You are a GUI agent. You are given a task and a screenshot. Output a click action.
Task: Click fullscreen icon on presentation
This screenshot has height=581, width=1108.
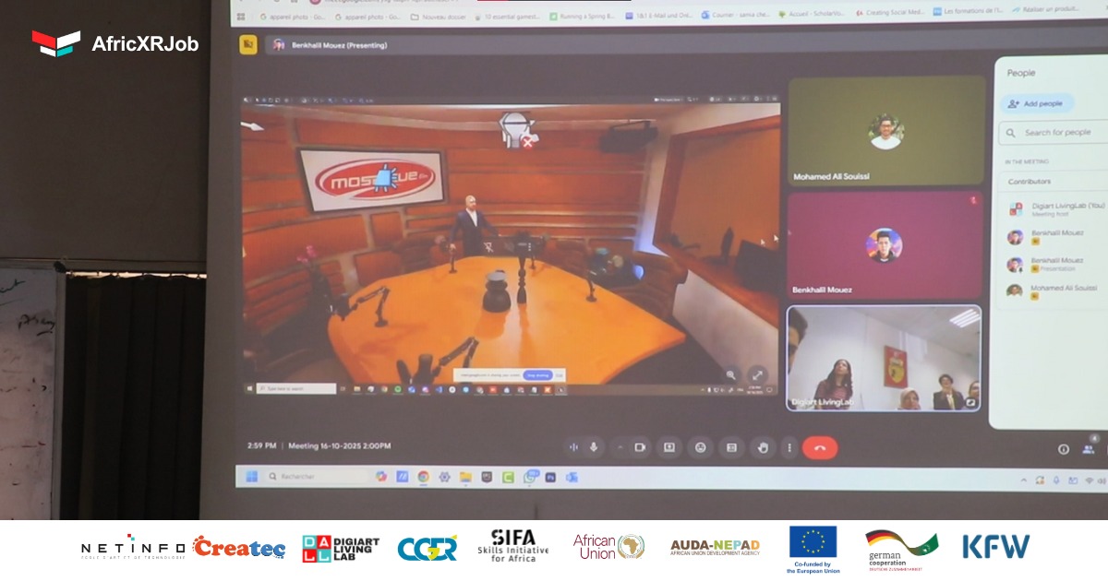click(757, 374)
